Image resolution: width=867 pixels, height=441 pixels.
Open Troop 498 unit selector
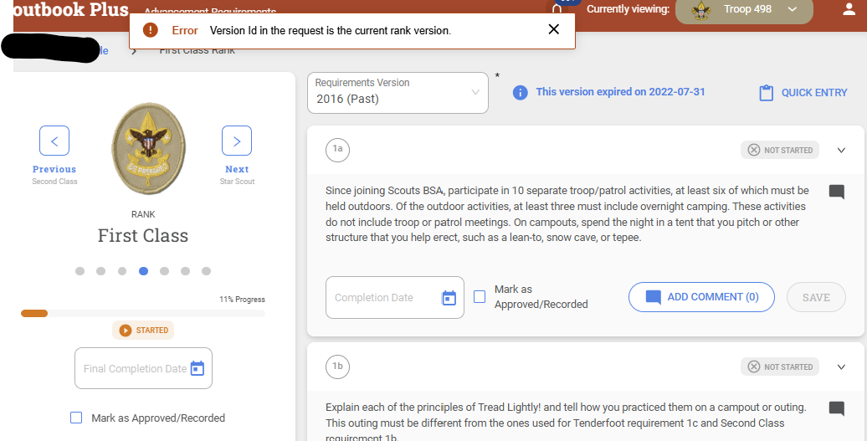point(744,10)
